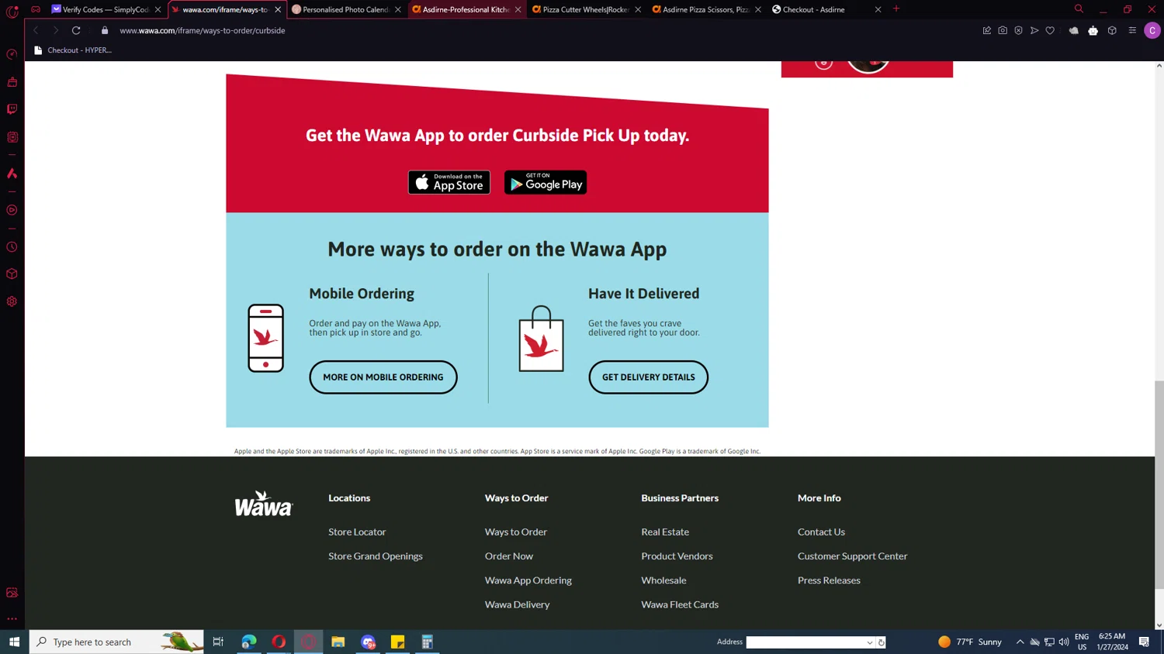The image size is (1164, 654).
Task: Open profile avatar C
Action: [x=1152, y=30]
